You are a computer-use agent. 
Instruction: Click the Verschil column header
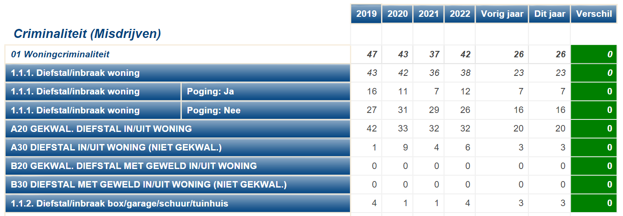[594, 14]
